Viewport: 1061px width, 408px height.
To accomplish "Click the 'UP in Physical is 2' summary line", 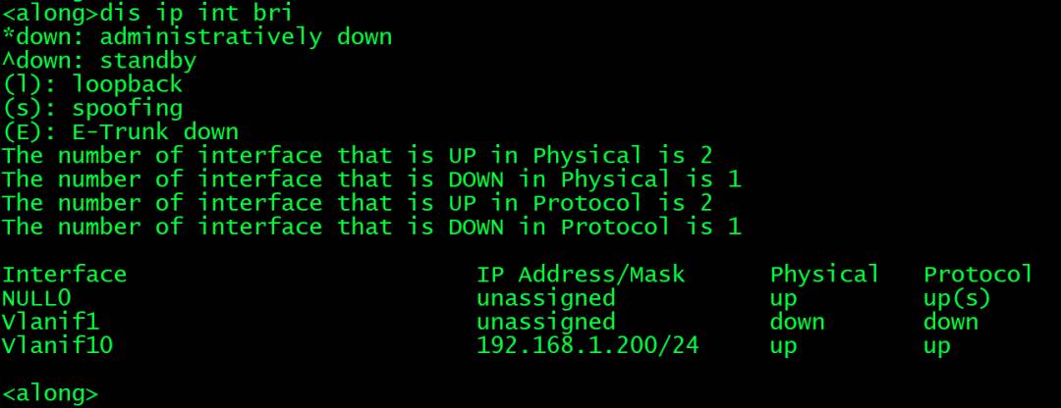I will (357, 155).
